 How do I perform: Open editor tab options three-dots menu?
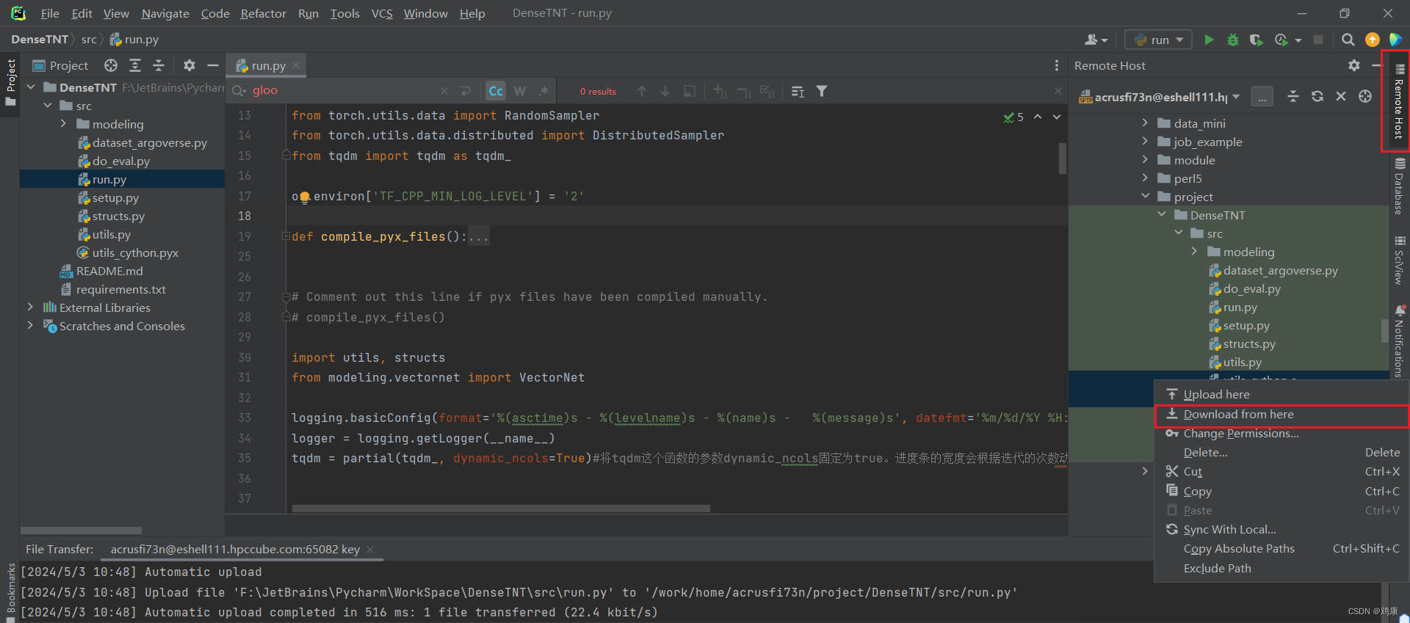tap(1057, 65)
